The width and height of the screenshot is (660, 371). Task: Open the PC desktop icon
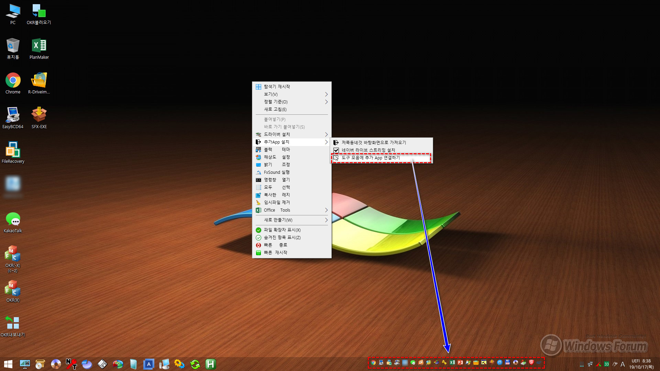coord(13,14)
